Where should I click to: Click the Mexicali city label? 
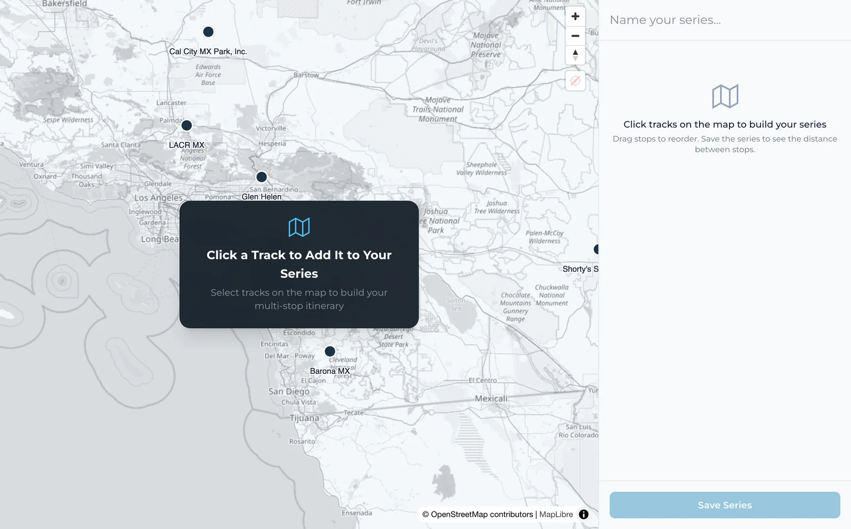pos(491,399)
